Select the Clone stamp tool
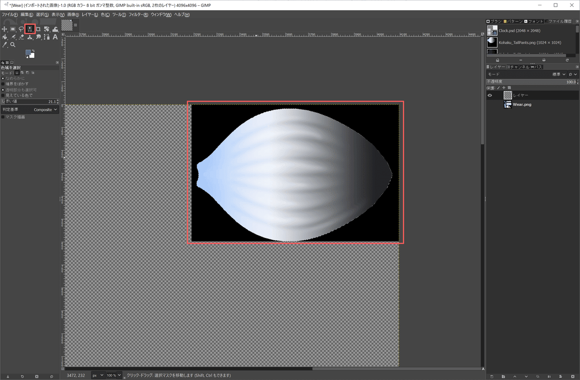The image size is (580, 380). (30, 37)
